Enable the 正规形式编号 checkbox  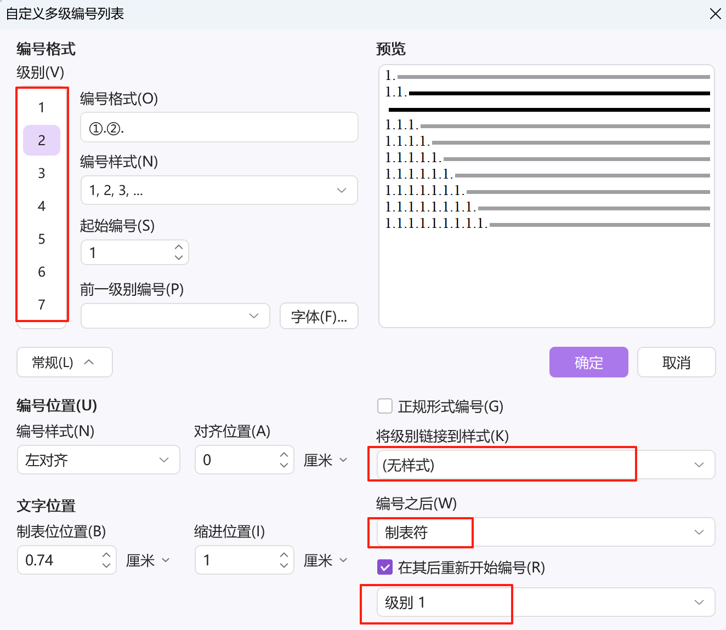coord(385,406)
